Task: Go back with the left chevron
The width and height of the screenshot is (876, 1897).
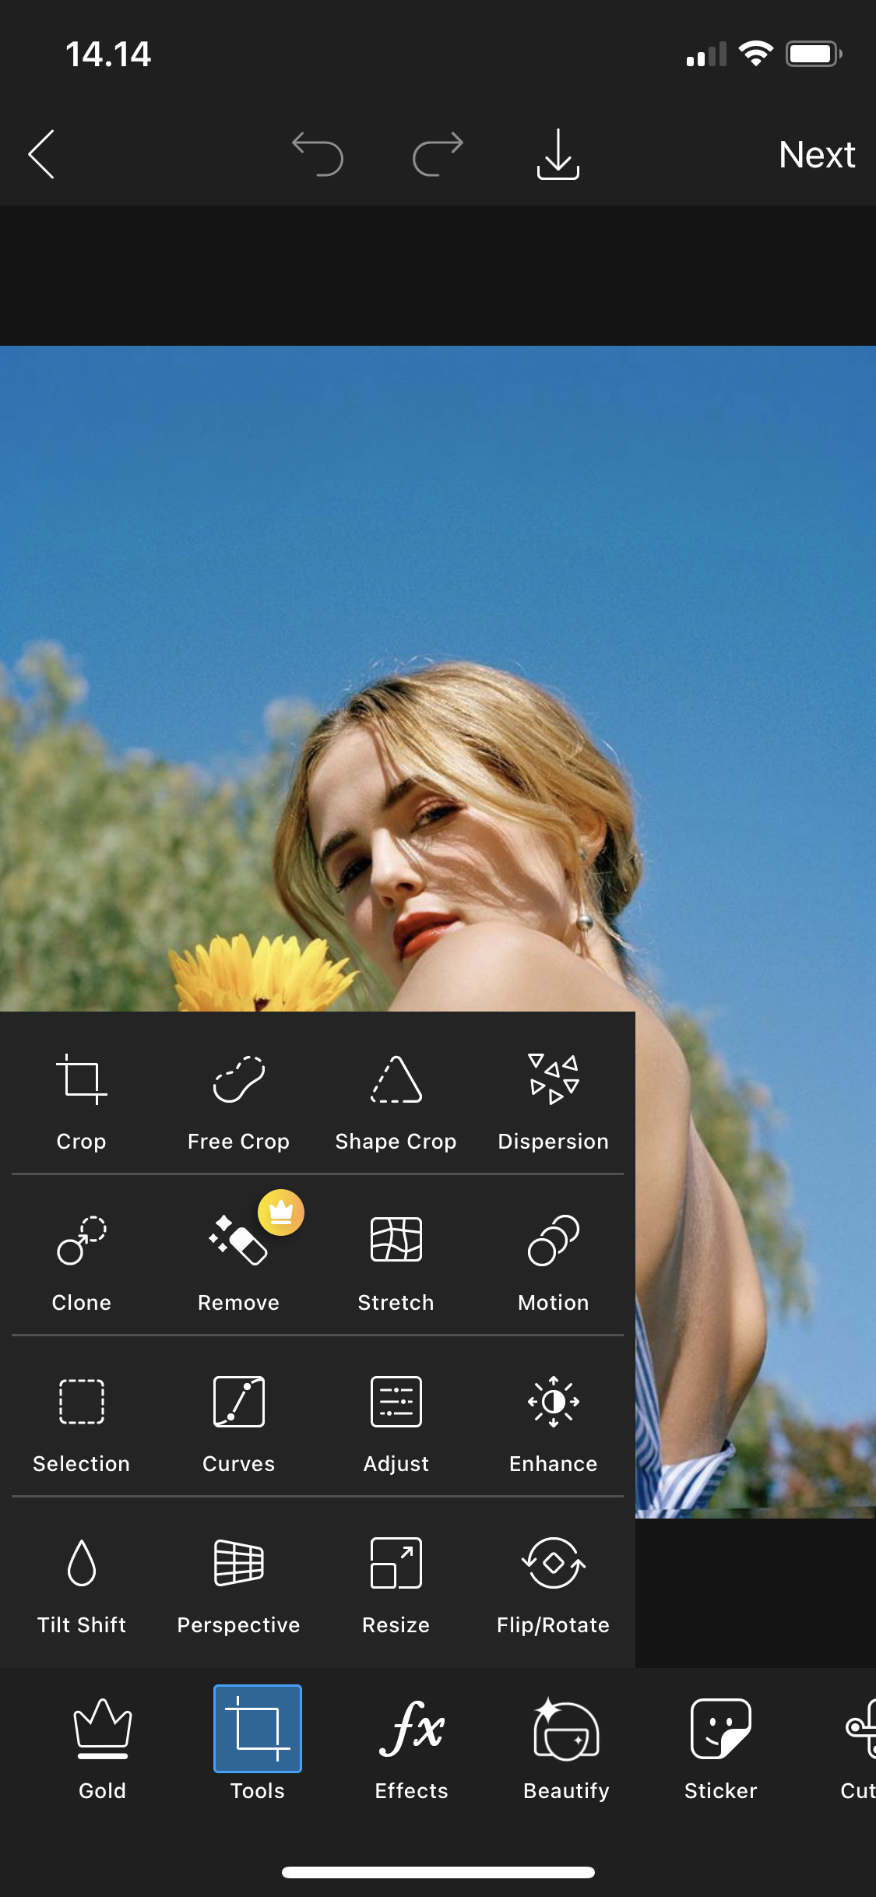Action: pos(41,154)
